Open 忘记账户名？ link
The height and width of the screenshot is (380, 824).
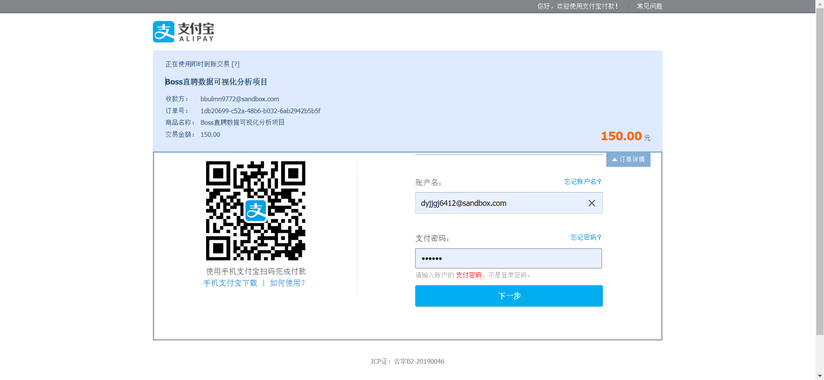click(x=583, y=181)
